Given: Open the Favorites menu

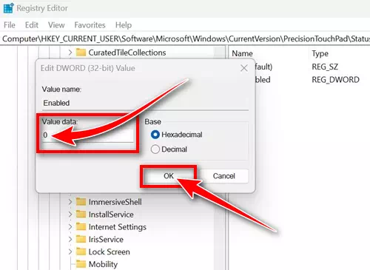Looking at the screenshot, I should tap(90, 25).
